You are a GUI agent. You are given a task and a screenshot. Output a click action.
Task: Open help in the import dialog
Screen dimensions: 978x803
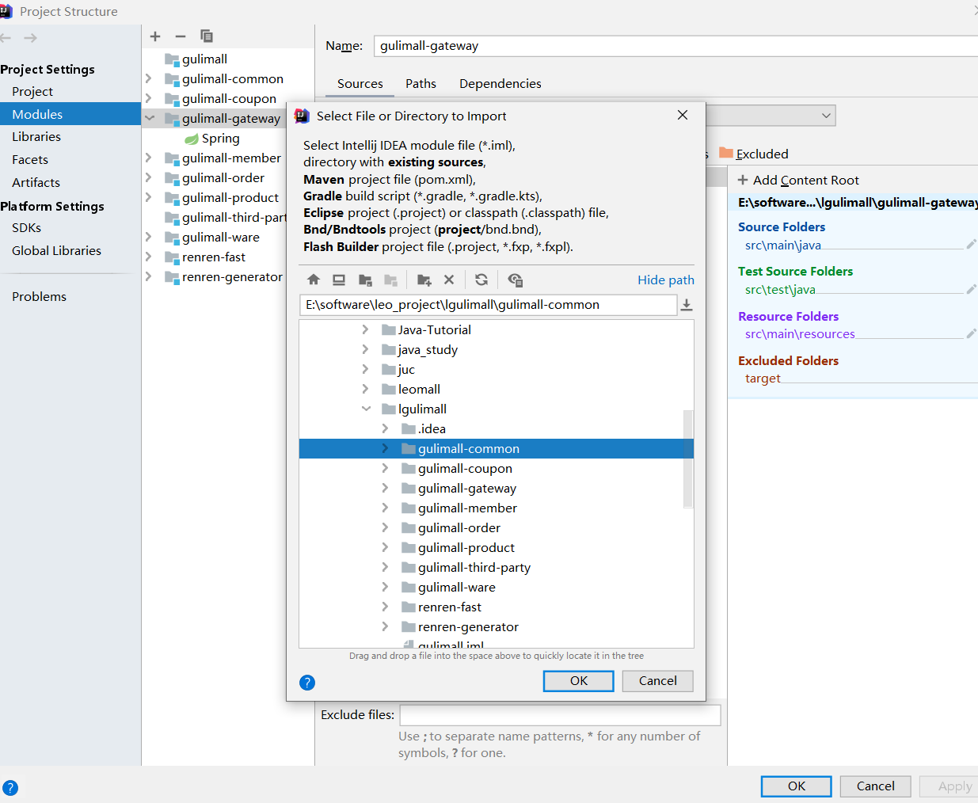tap(307, 683)
